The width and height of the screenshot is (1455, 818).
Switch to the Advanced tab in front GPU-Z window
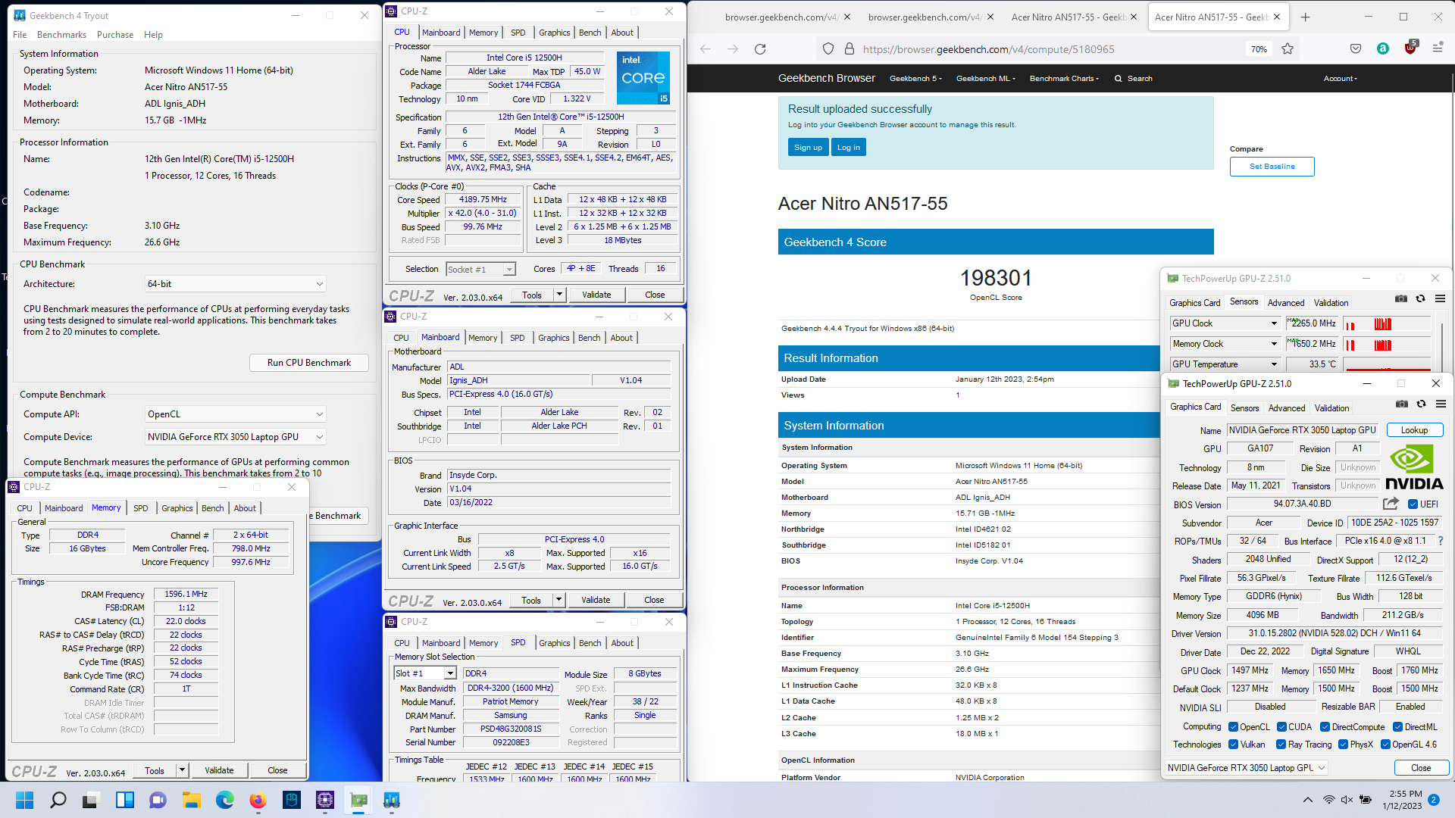[x=1287, y=407]
